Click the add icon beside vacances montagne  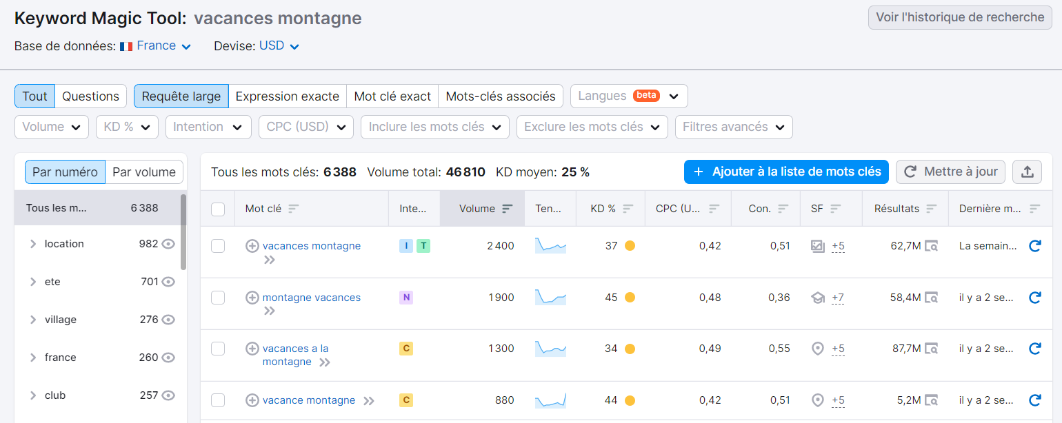click(252, 246)
